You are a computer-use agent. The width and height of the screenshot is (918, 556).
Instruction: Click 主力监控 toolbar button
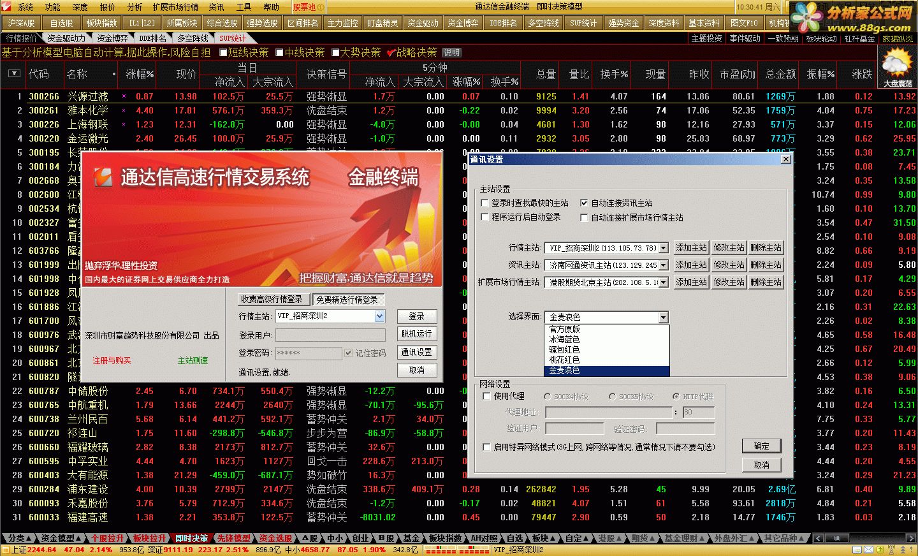[342, 23]
